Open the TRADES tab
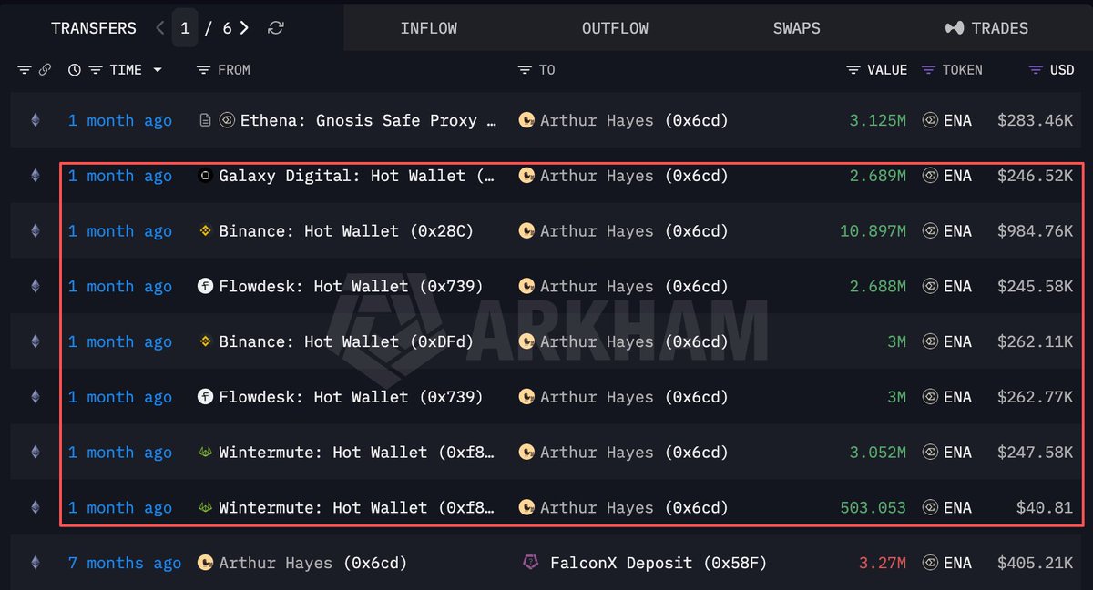This screenshot has width=1093, height=590. 986,28
